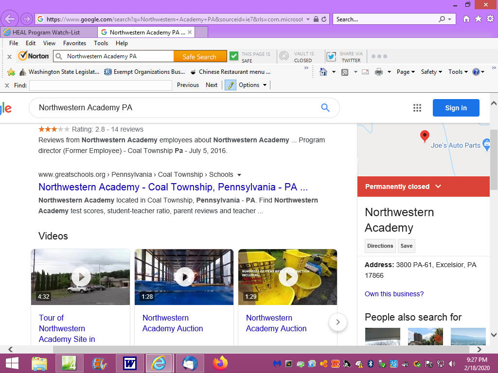Play the Tour of Northwestern Academy video

click(x=81, y=277)
